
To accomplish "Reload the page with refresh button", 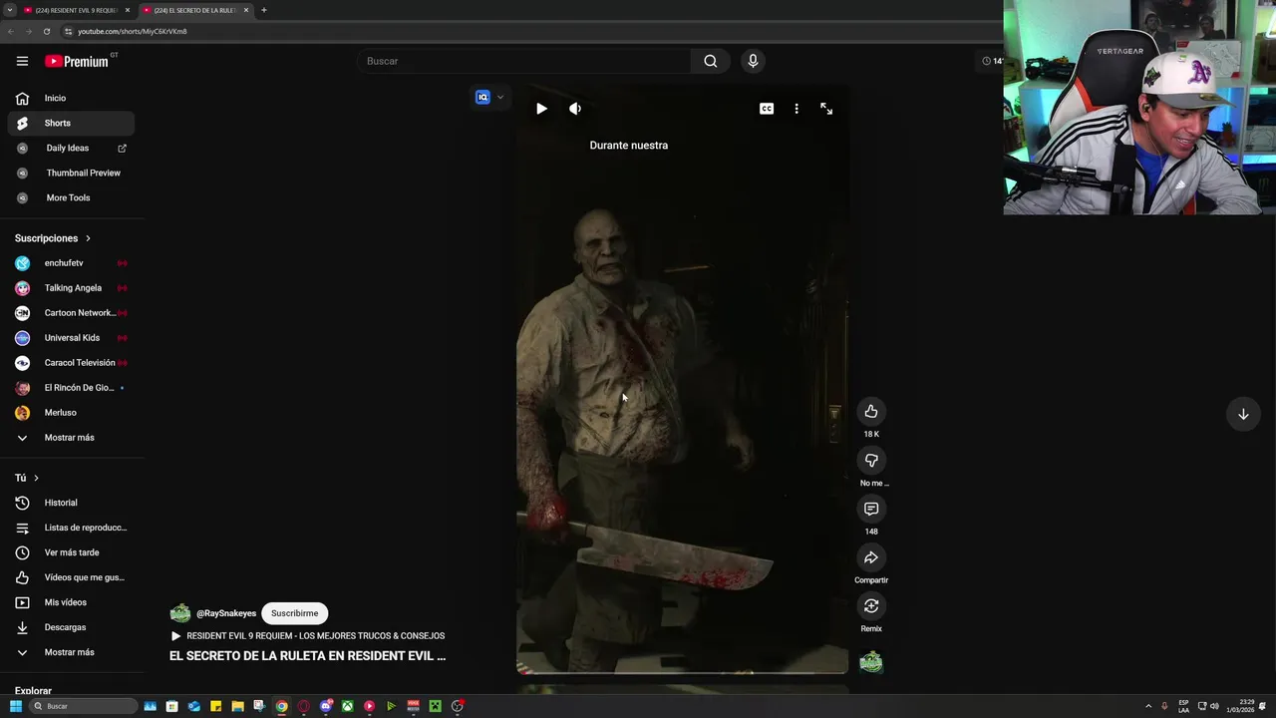I will [46, 31].
